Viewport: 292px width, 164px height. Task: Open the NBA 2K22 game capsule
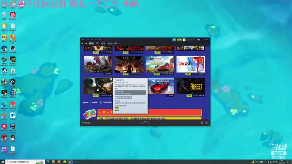191,64
